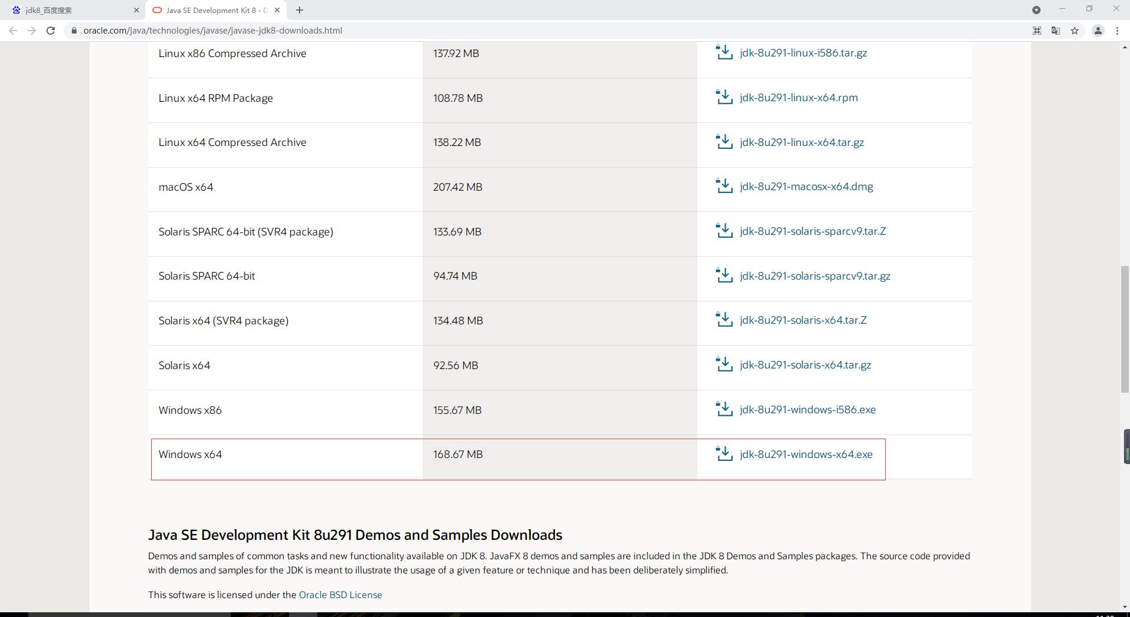Select the Java SE Development Kit 8 tab
The image size is (1130, 617).
pyautogui.click(x=215, y=10)
